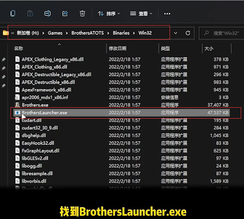Expand hidden path via double chevron
The image size is (244, 219).
[13, 33]
